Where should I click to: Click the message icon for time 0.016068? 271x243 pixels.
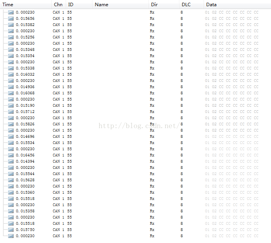[x=11, y=93]
